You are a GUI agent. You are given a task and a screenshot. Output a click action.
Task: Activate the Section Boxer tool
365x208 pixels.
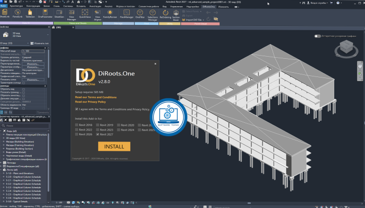(176, 15)
